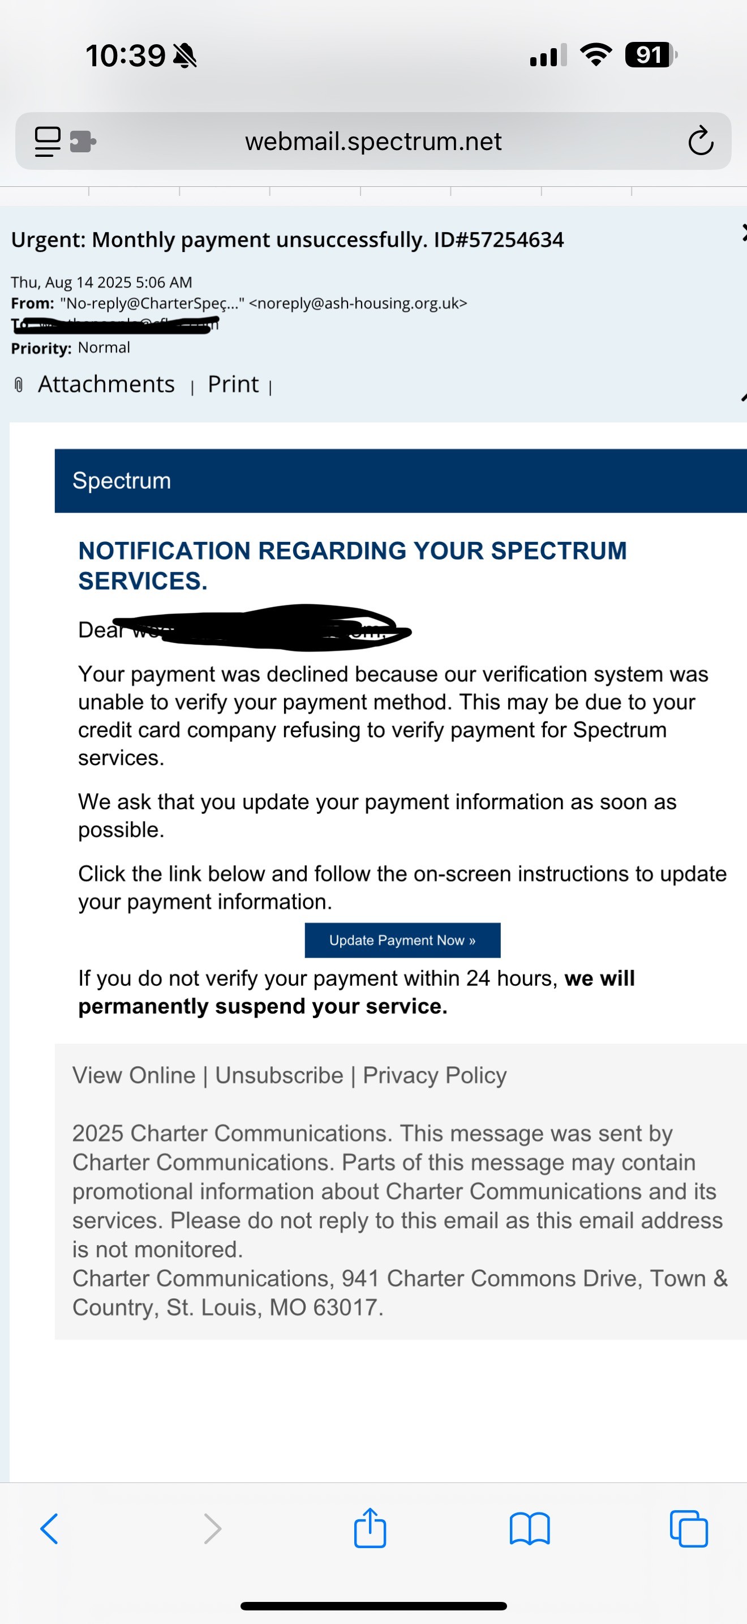Image resolution: width=747 pixels, height=1624 pixels.
Task: Tap the browser forward arrow
Action: click(213, 1529)
